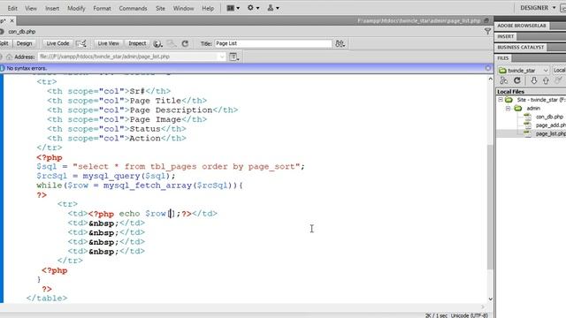This screenshot has height=318, width=566.
Task: Open the Extend Dreamweaver gear menu
Action: (x=253, y=8)
